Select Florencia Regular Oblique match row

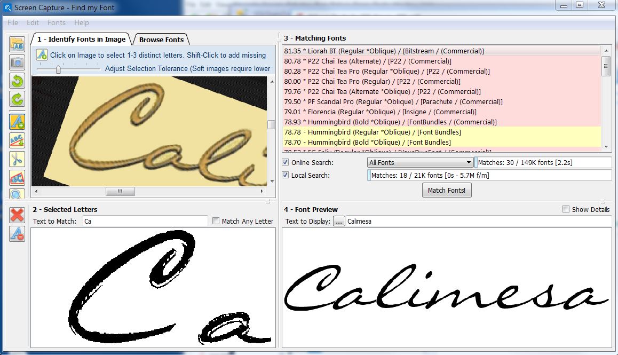coord(441,112)
